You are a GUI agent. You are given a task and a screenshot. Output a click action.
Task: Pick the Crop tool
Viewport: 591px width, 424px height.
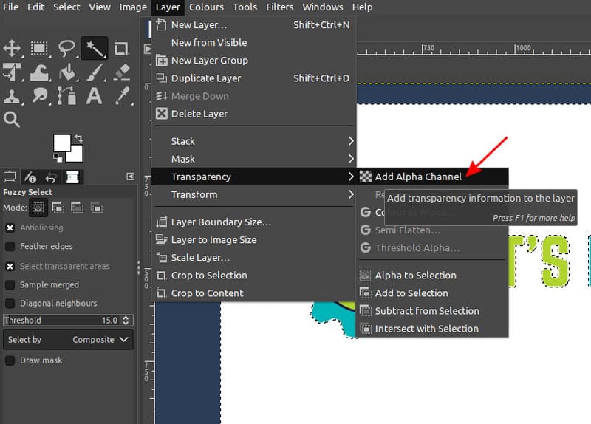pyautogui.click(x=121, y=49)
